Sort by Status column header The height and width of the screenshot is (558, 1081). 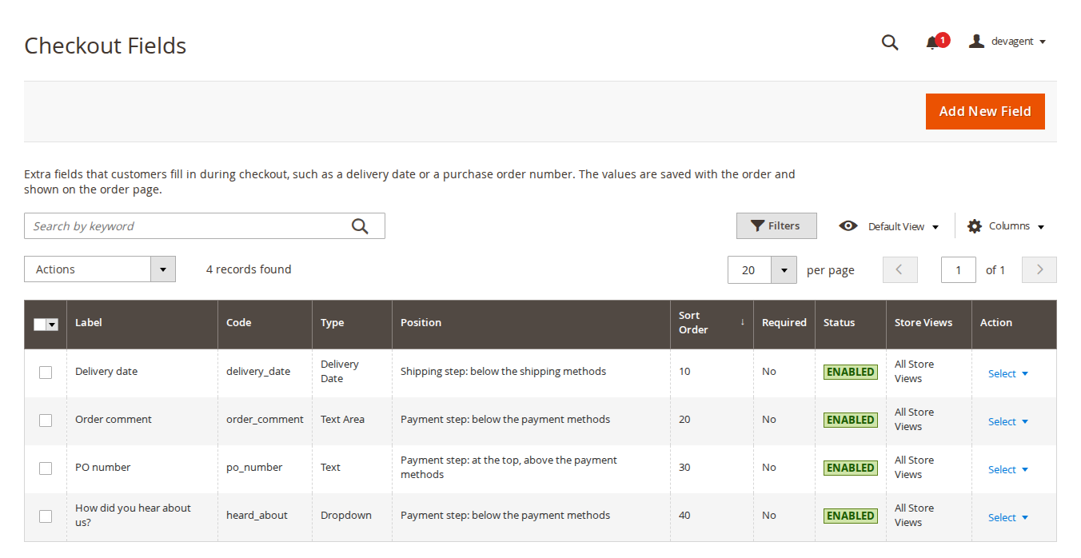(851, 323)
